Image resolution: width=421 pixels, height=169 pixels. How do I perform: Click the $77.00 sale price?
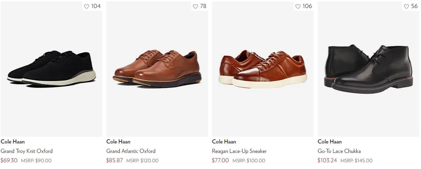point(220,161)
